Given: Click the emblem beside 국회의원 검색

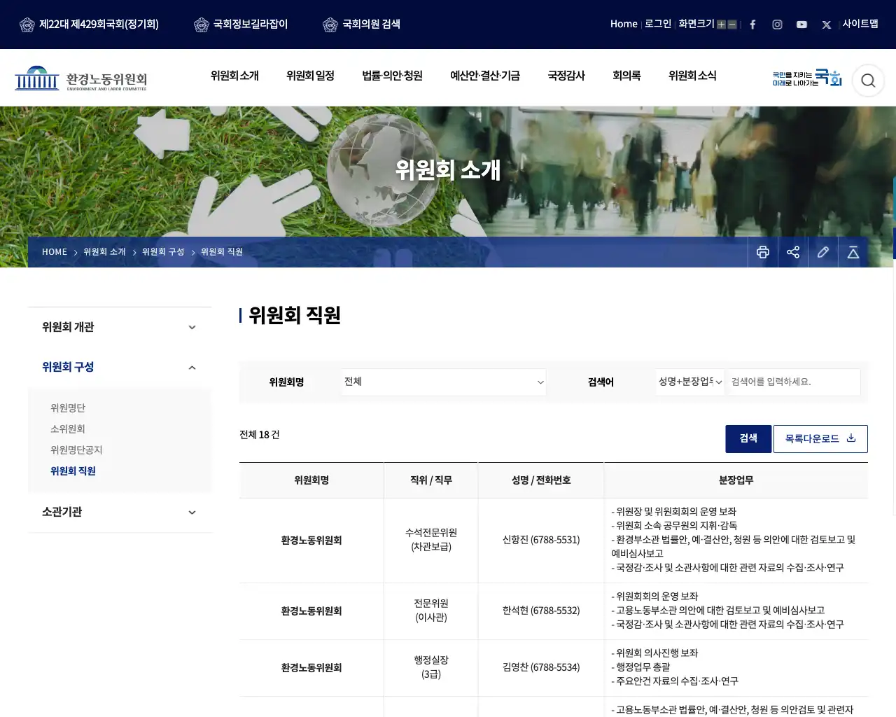Looking at the screenshot, I should 330,25.
